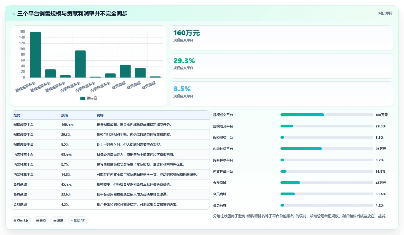Image resolution: width=404 pixels, height=235 pixels.
Task: Click description 规模与利润相对平衡，但仍需持续管理投放和退款。
Action: pos(135,135)
